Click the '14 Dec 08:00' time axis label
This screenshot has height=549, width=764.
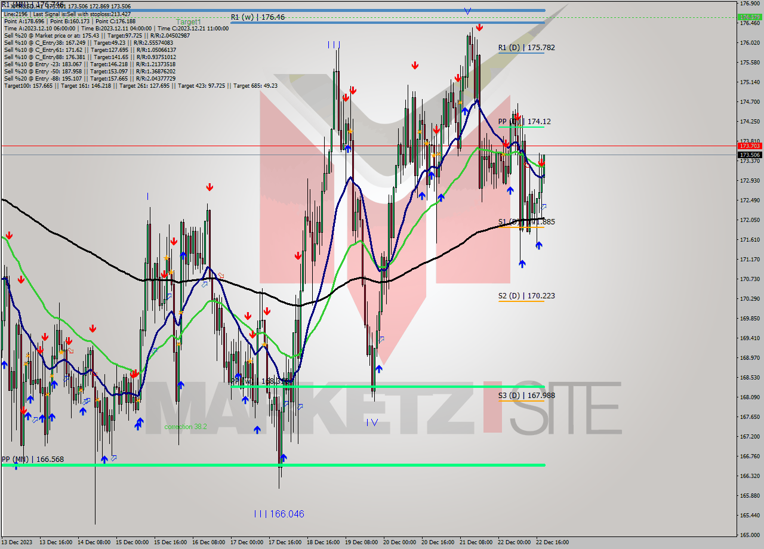(x=94, y=542)
